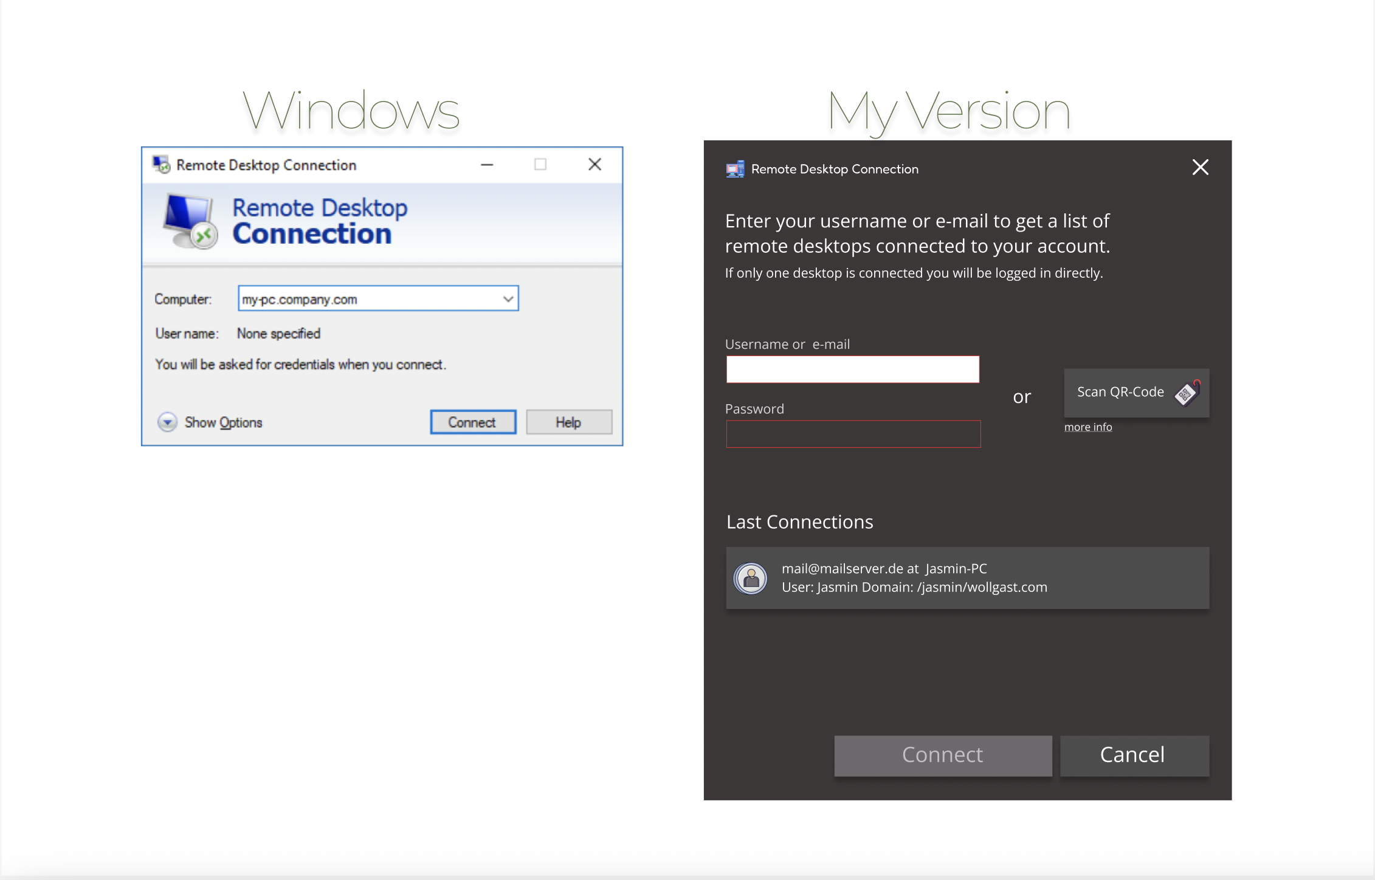
Task: Open the more info link
Action: pos(1088,427)
